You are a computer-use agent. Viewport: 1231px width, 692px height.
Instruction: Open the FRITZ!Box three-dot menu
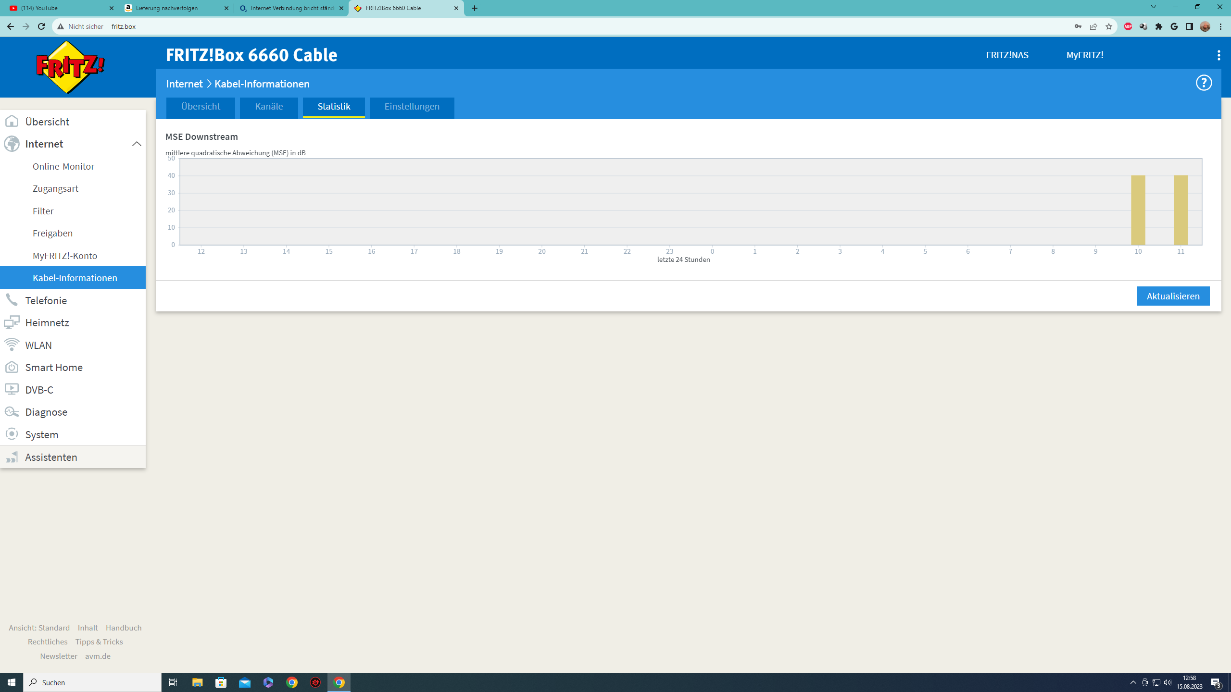(1218, 55)
